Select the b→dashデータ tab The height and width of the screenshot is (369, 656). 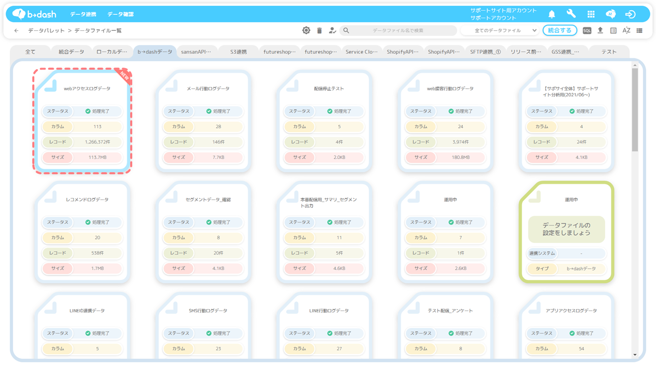point(155,52)
